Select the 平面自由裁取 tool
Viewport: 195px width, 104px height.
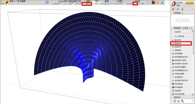181,74
